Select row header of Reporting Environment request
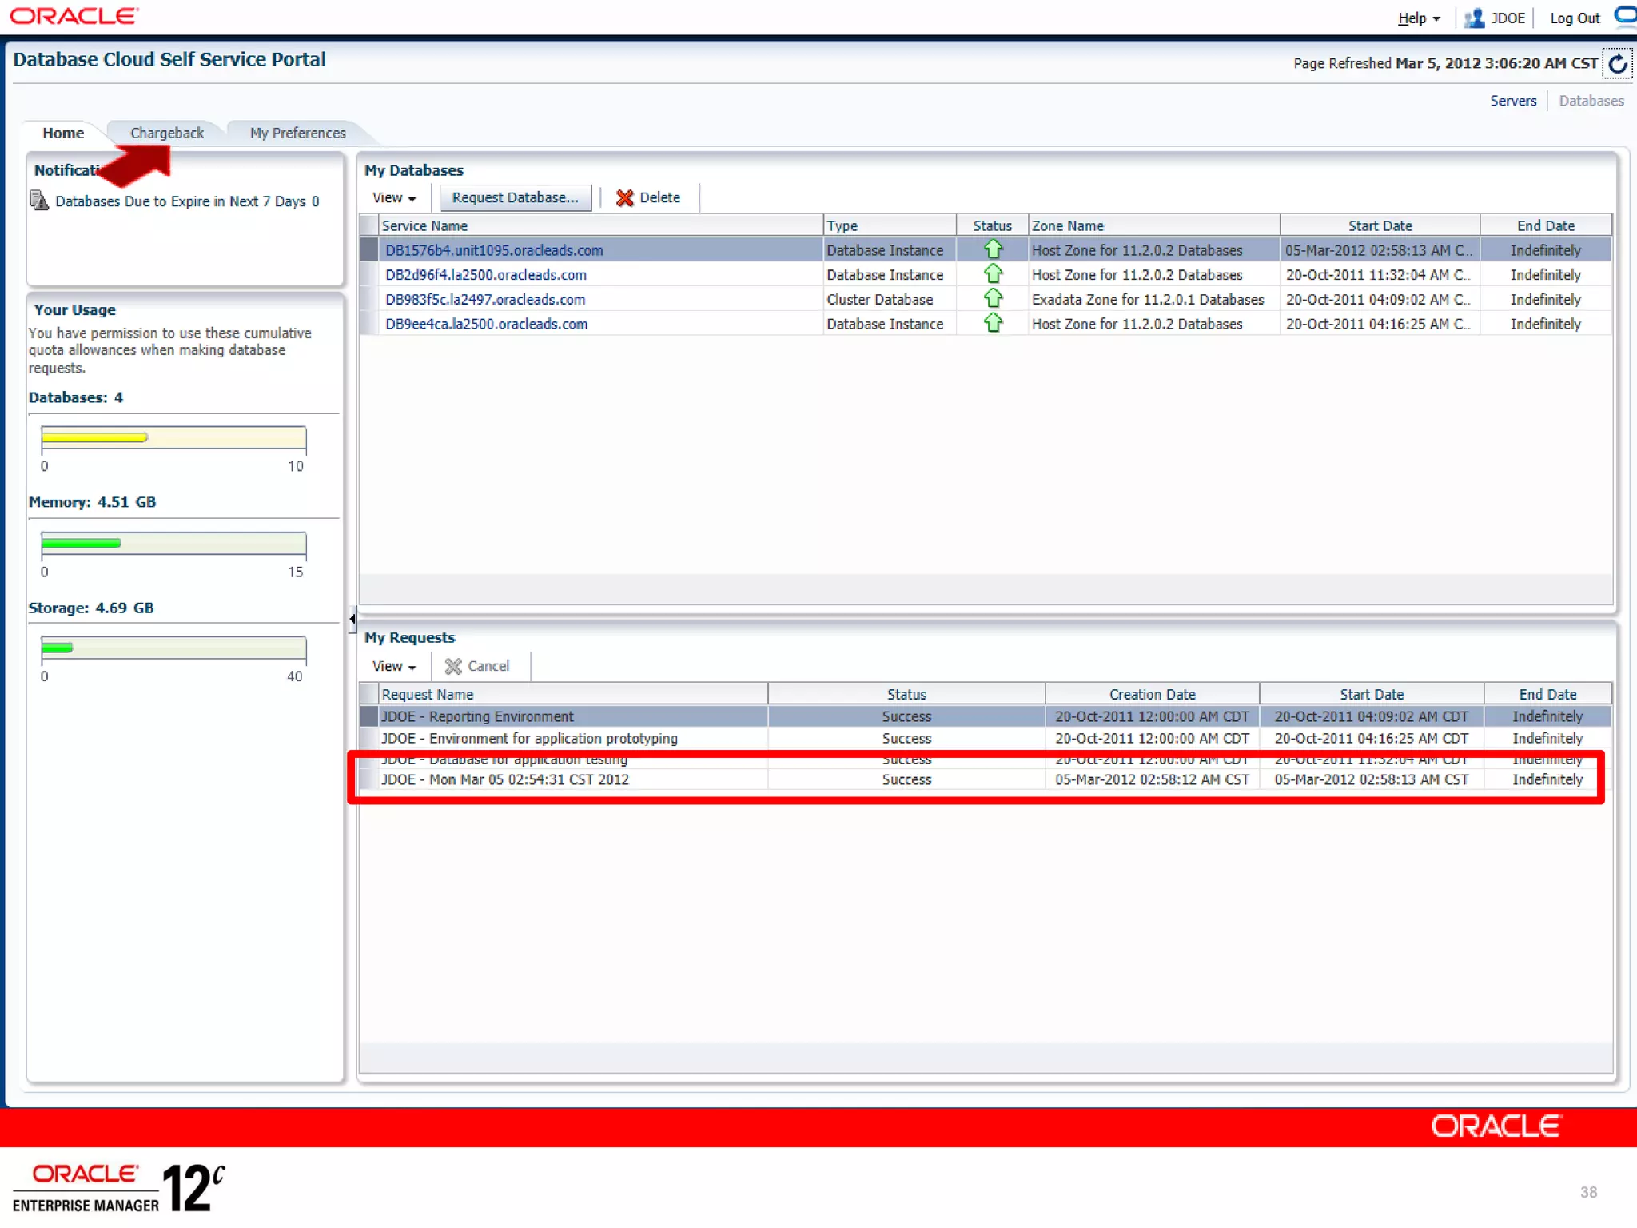 coord(369,716)
